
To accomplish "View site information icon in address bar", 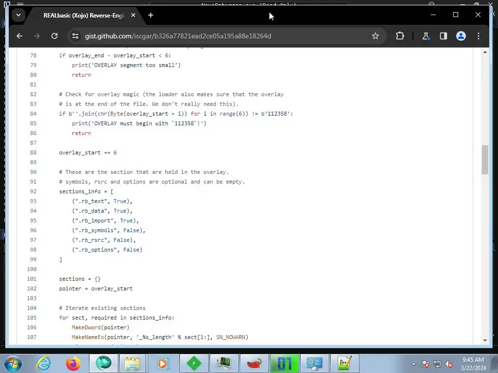I will point(75,36).
